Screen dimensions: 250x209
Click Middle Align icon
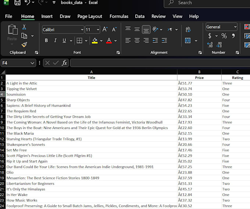coord(137,29)
